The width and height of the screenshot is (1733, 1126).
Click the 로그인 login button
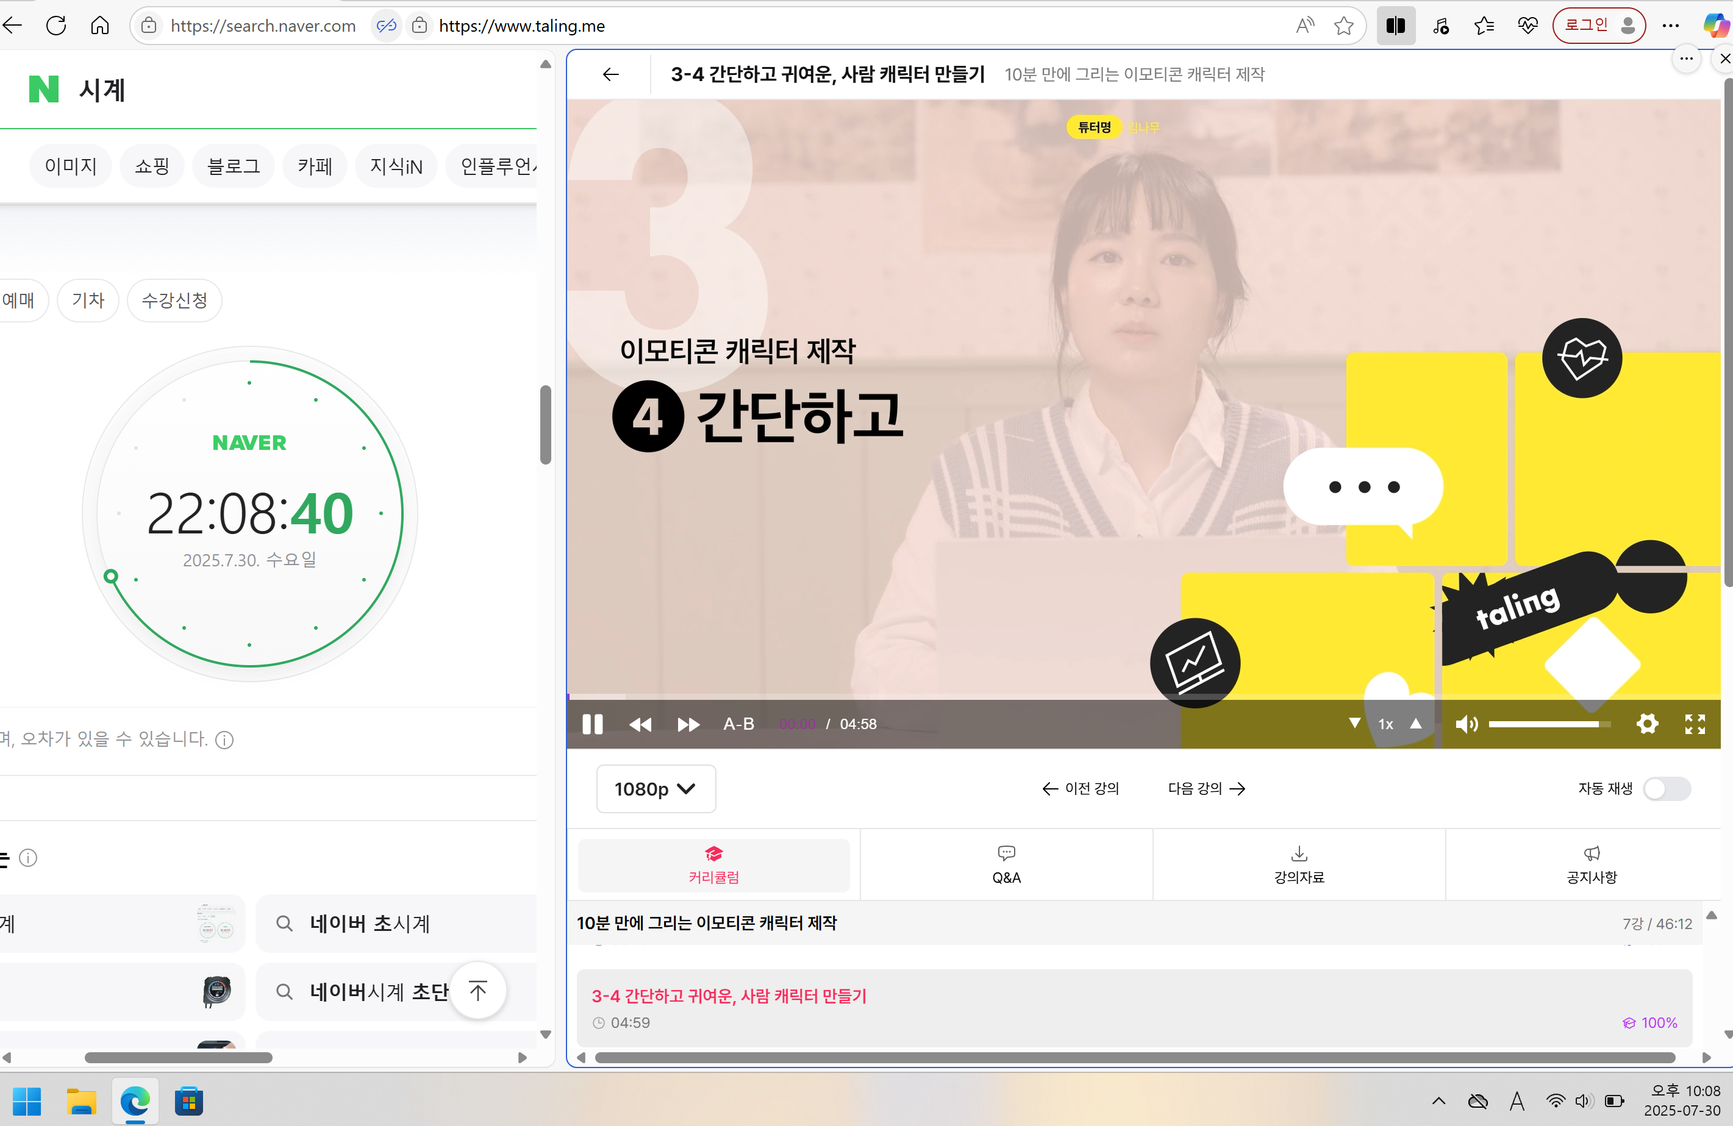pyautogui.click(x=1598, y=25)
